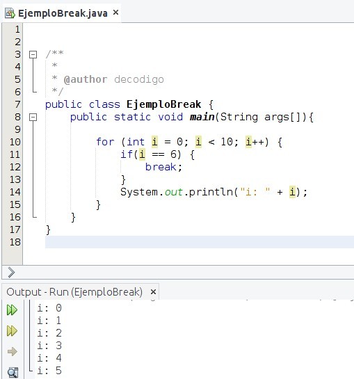Click the 'class' keyword on line 7
This screenshot has height=379, width=354.
click(x=104, y=105)
